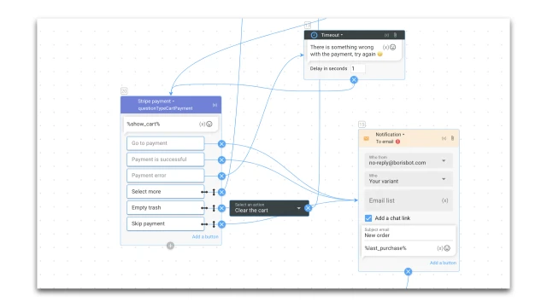Click the red warning icon next to To email
Screen dimensions: 547x307
pos(397,142)
